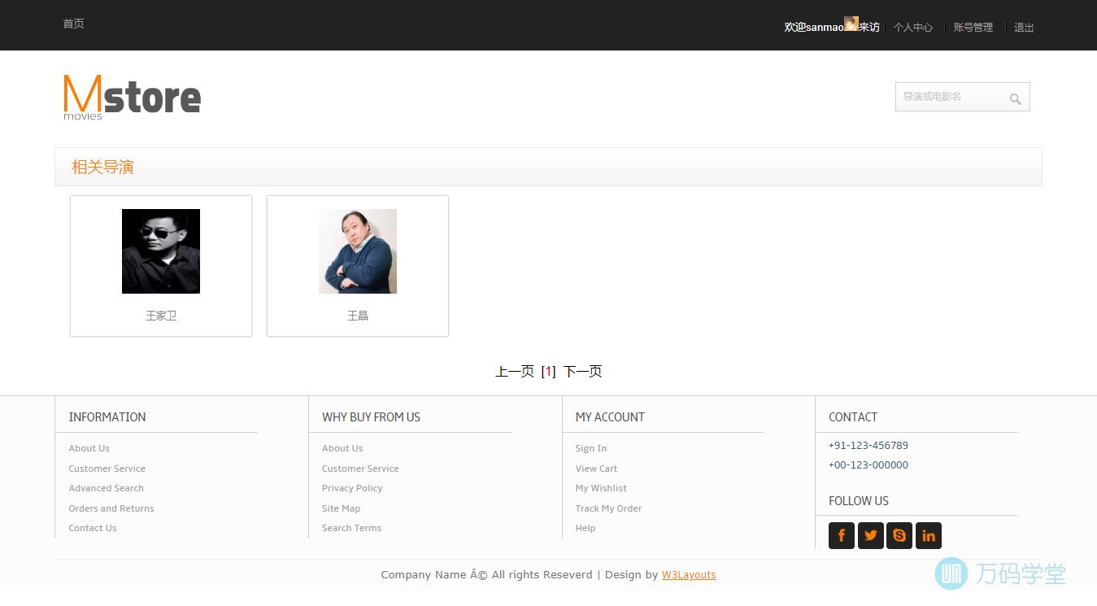The height and width of the screenshot is (606, 1097).
Task: Open Customer Service under INFORMATION
Action: [107, 469]
